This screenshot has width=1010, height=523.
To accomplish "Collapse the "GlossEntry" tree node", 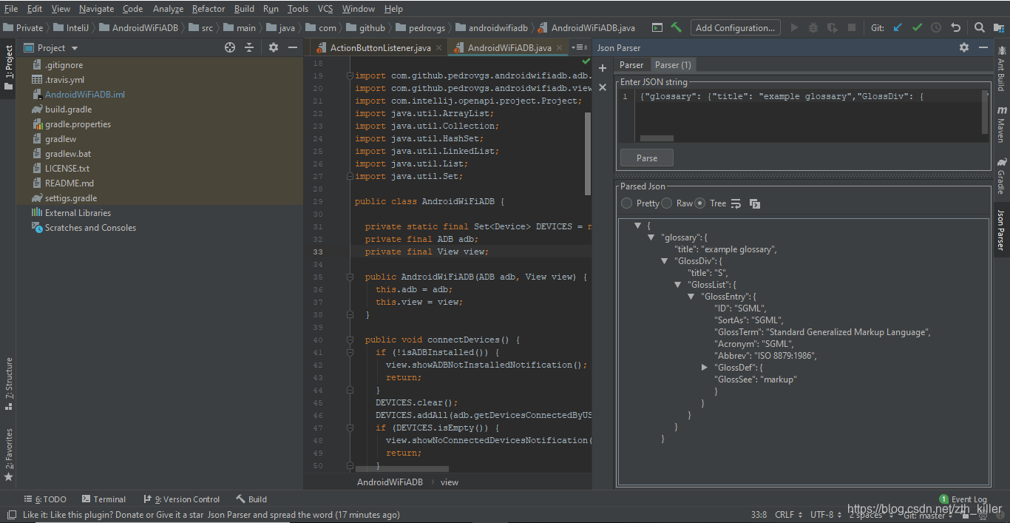I will (x=691, y=297).
